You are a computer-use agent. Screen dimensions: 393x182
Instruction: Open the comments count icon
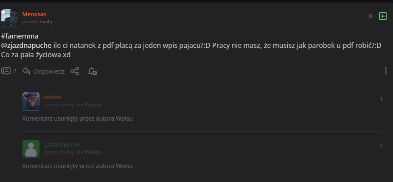click(x=6, y=71)
